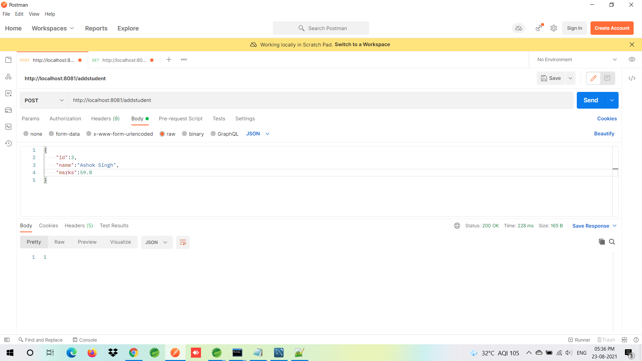
Task: Open the Collections sidebar icon
Action: (8, 60)
